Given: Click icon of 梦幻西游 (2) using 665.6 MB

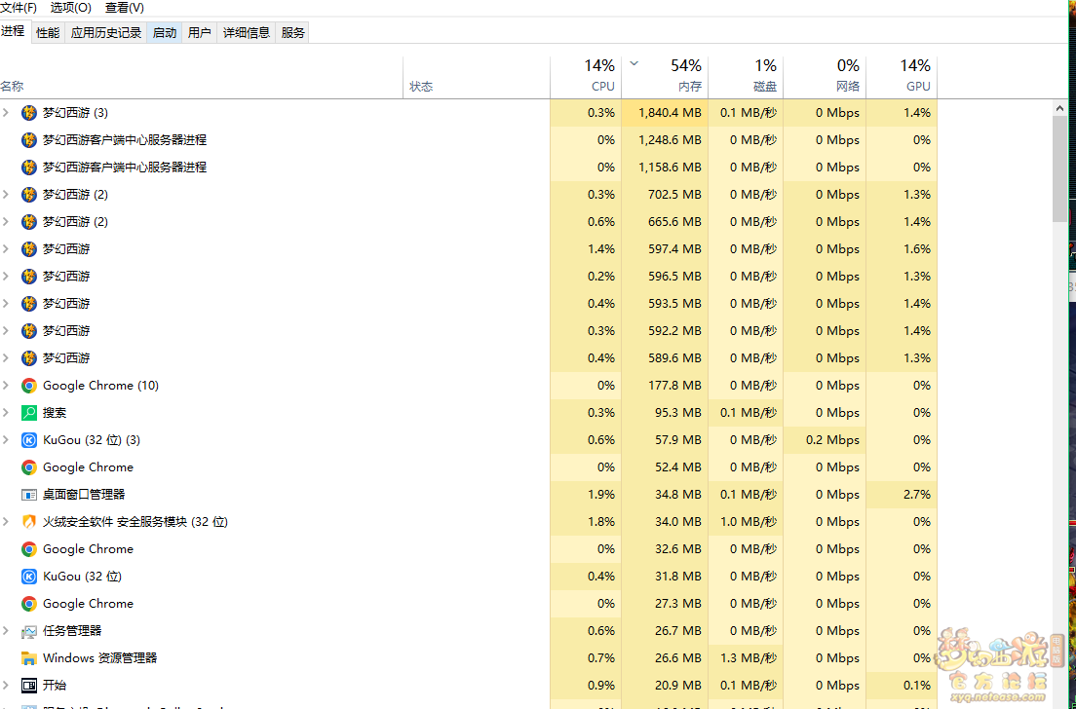Looking at the screenshot, I should [x=29, y=221].
